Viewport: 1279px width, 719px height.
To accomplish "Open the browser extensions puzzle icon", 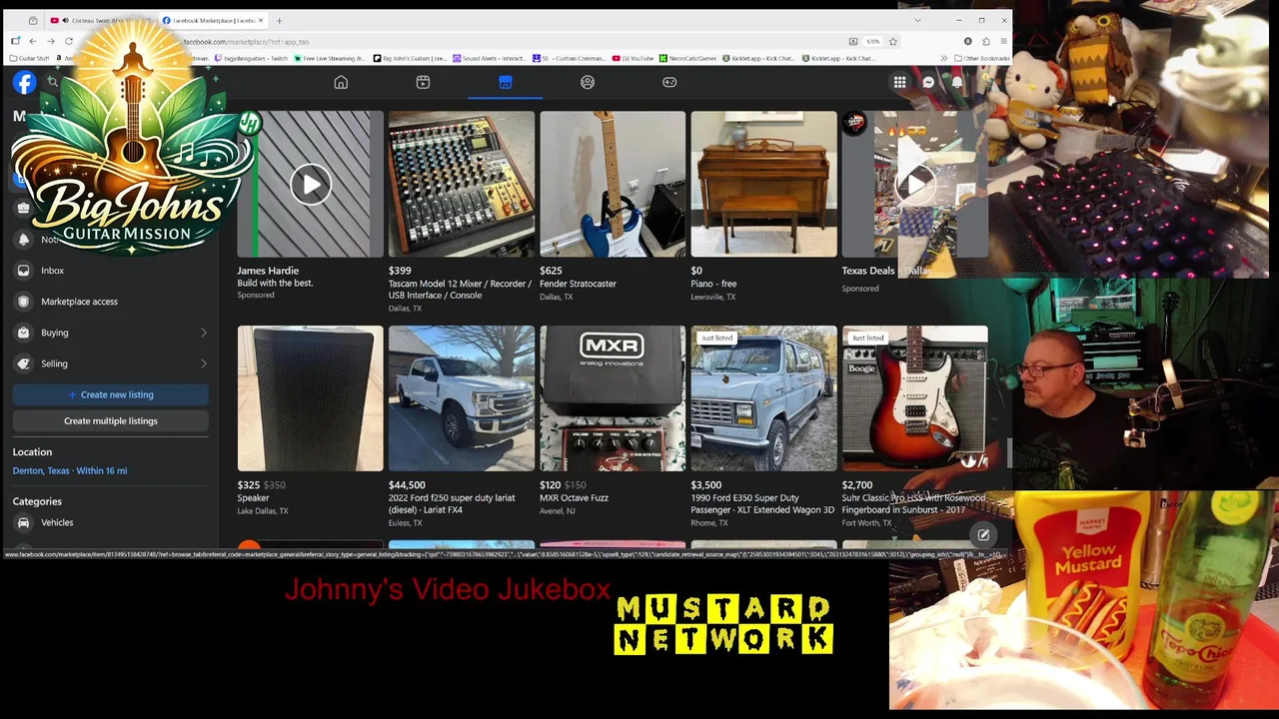I will [x=986, y=41].
